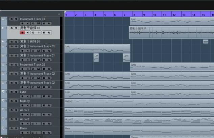
Task: Toggle monitor on the Lyric track
Action: click(28, 96)
